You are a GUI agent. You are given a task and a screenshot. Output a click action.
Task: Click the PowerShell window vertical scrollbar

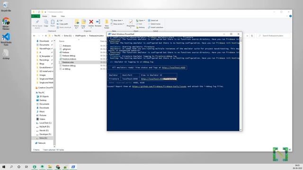point(241,84)
